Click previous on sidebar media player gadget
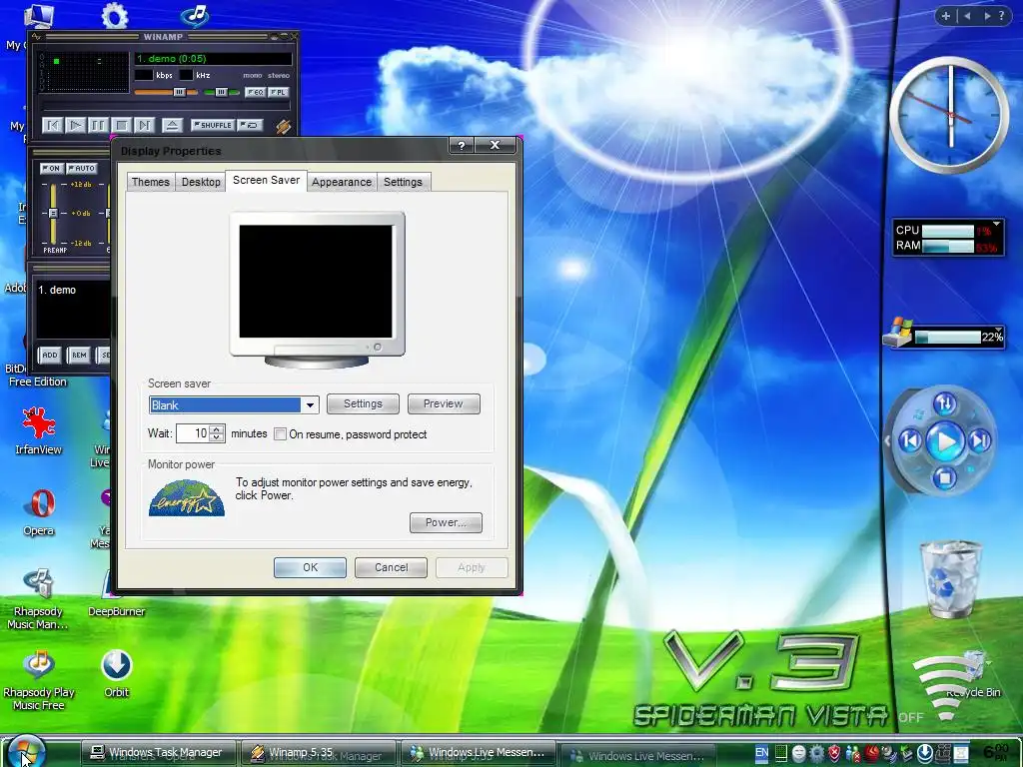This screenshot has width=1023, height=767. [x=911, y=440]
